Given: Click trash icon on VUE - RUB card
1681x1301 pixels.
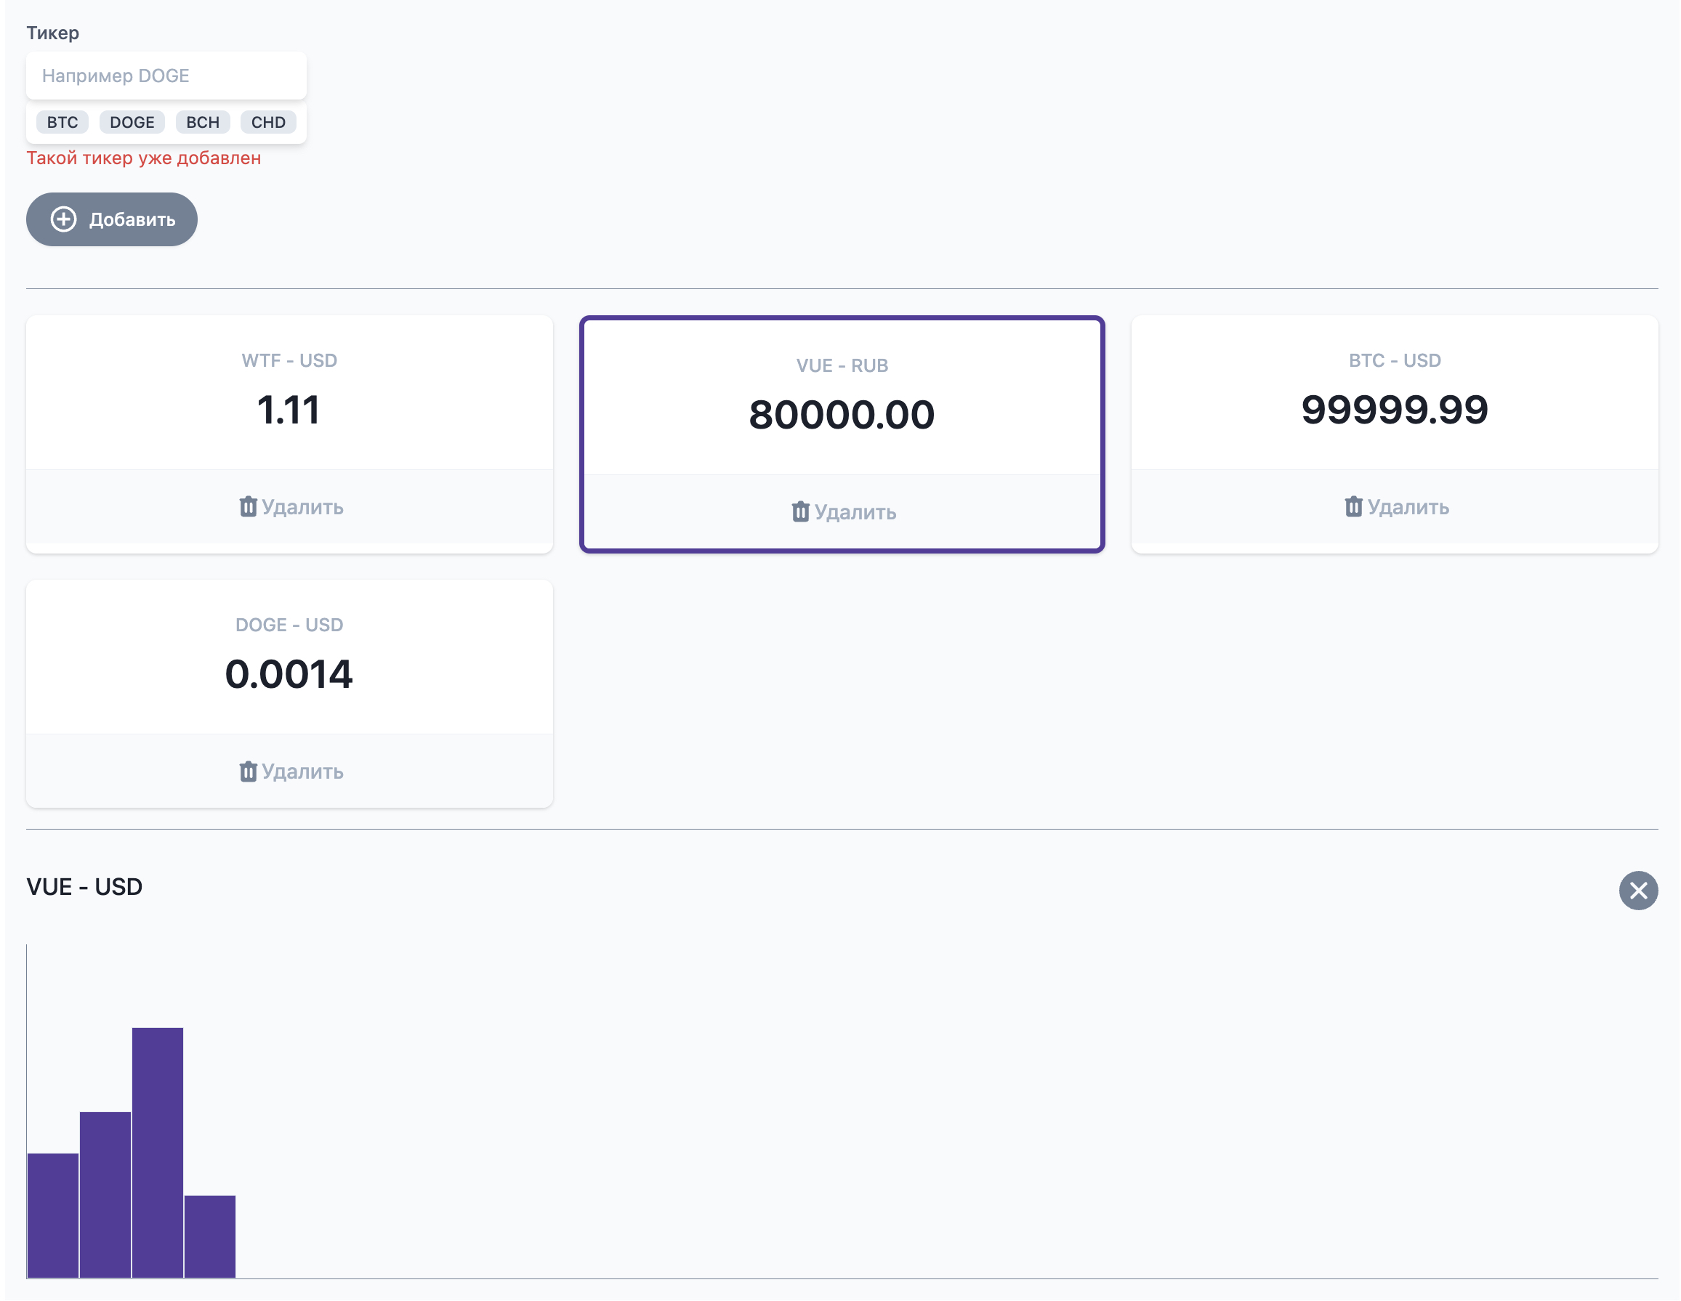Looking at the screenshot, I should click(x=800, y=512).
